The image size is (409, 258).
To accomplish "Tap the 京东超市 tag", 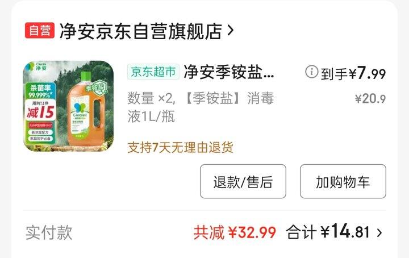I will coord(153,72).
